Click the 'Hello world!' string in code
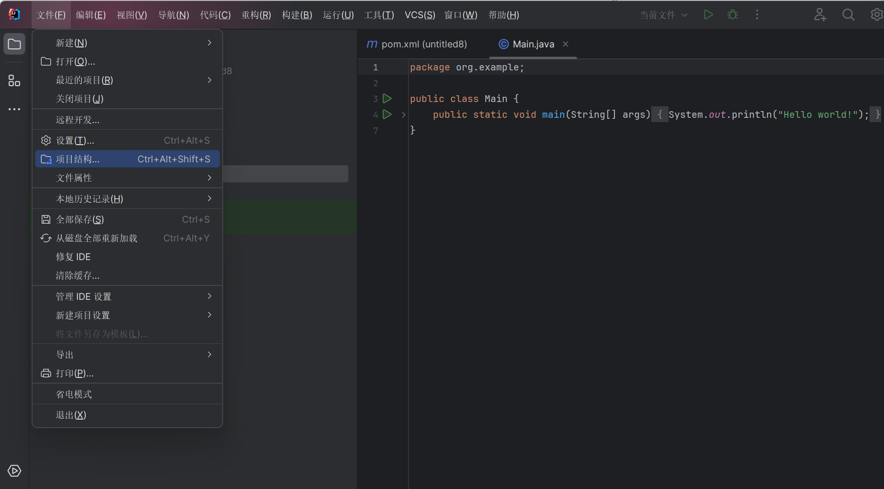The height and width of the screenshot is (489, 884). pos(817,114)
